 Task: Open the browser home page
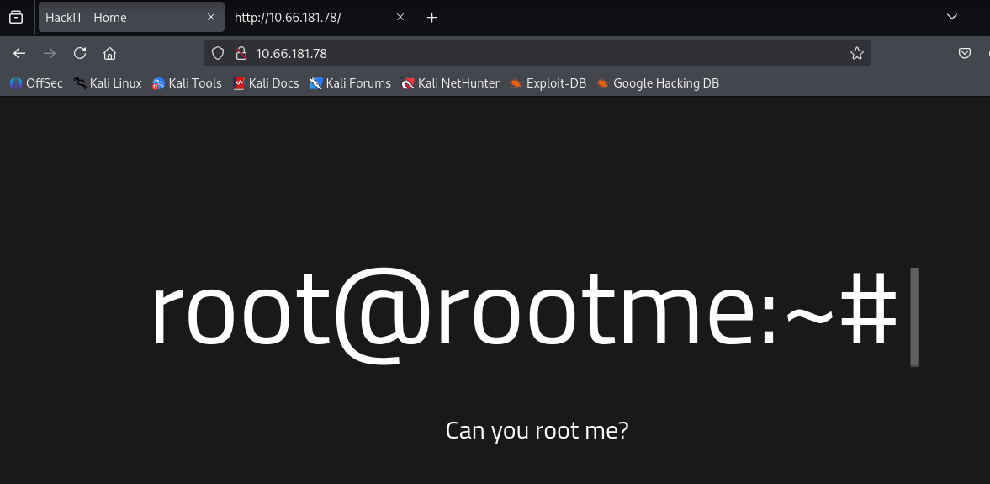click(x=109, y=53)
